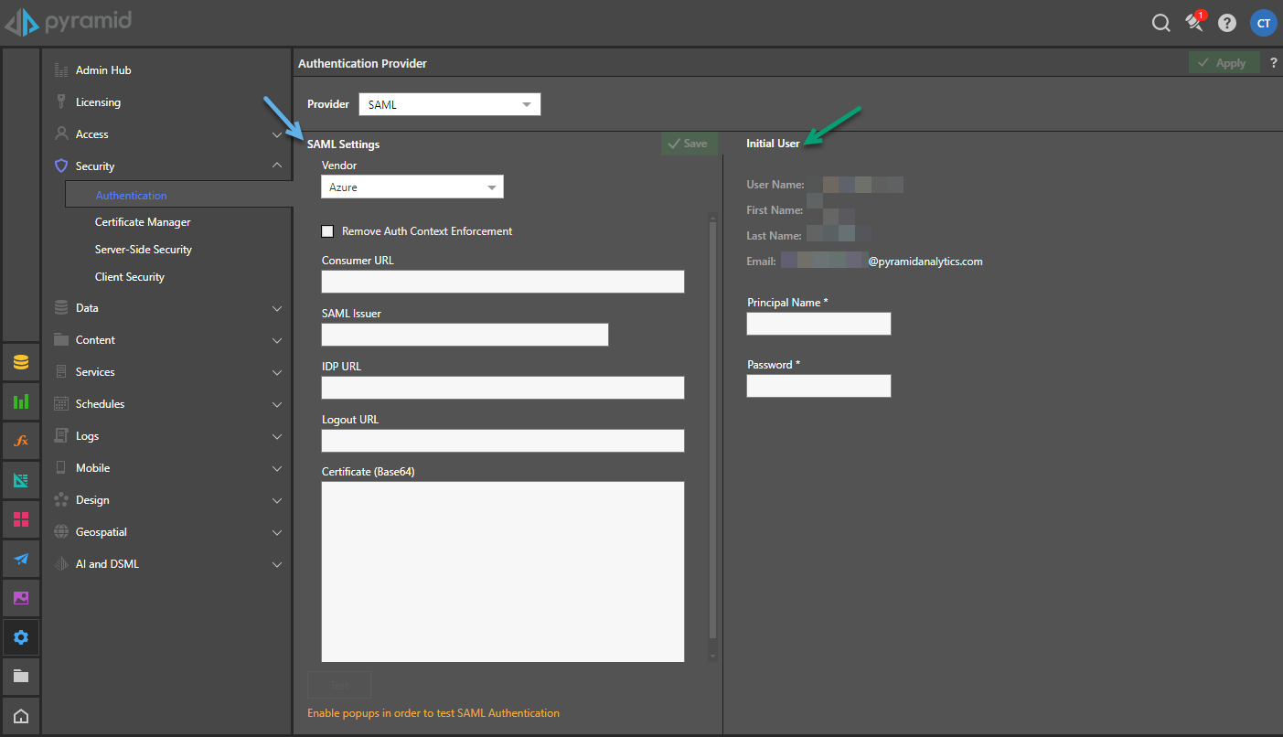The height and width of the screenshot is (737, 1283).
Task: Click the search magnifier icon
Action: 1160,24
